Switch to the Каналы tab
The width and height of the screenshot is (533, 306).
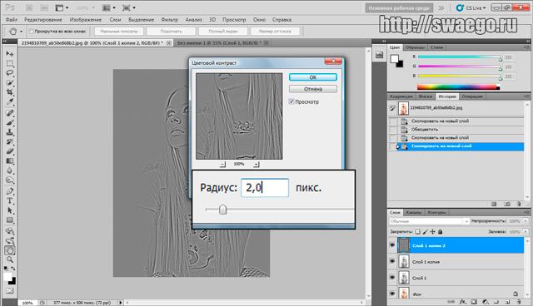point(414,212)
